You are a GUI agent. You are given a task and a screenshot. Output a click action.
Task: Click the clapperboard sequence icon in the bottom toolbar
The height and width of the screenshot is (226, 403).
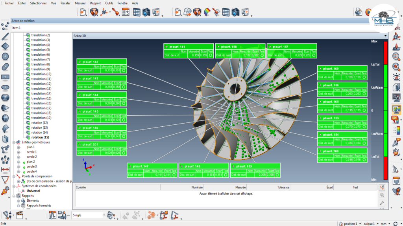(20, 215)
